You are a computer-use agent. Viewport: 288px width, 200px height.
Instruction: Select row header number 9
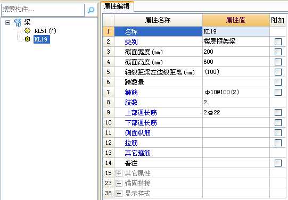(109, 112)
